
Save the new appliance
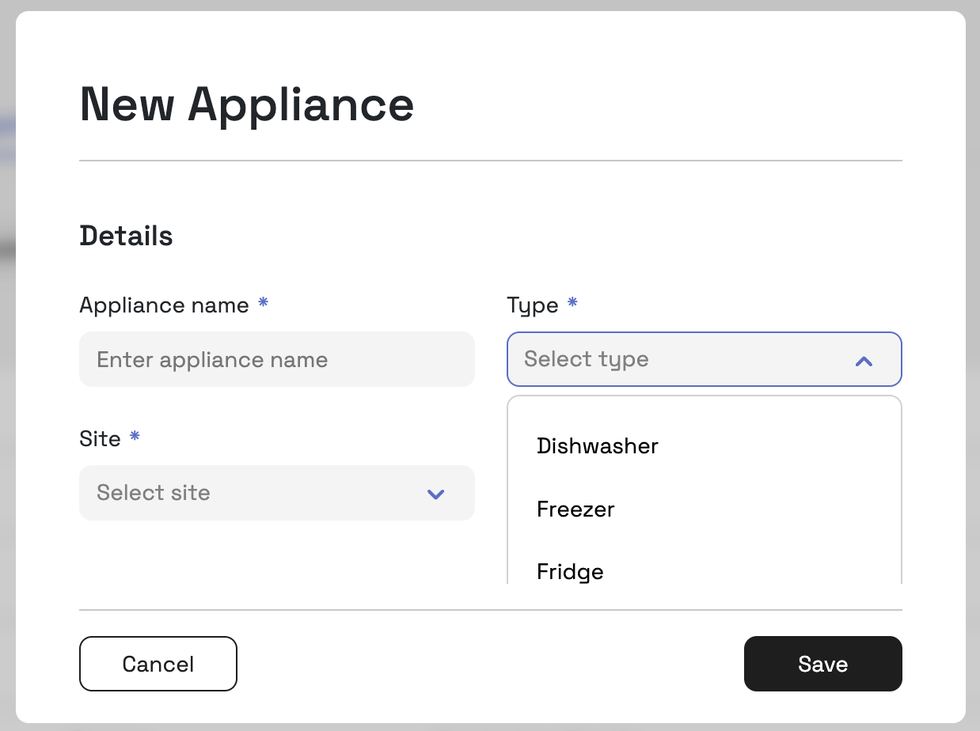click(x=822, y=664)
